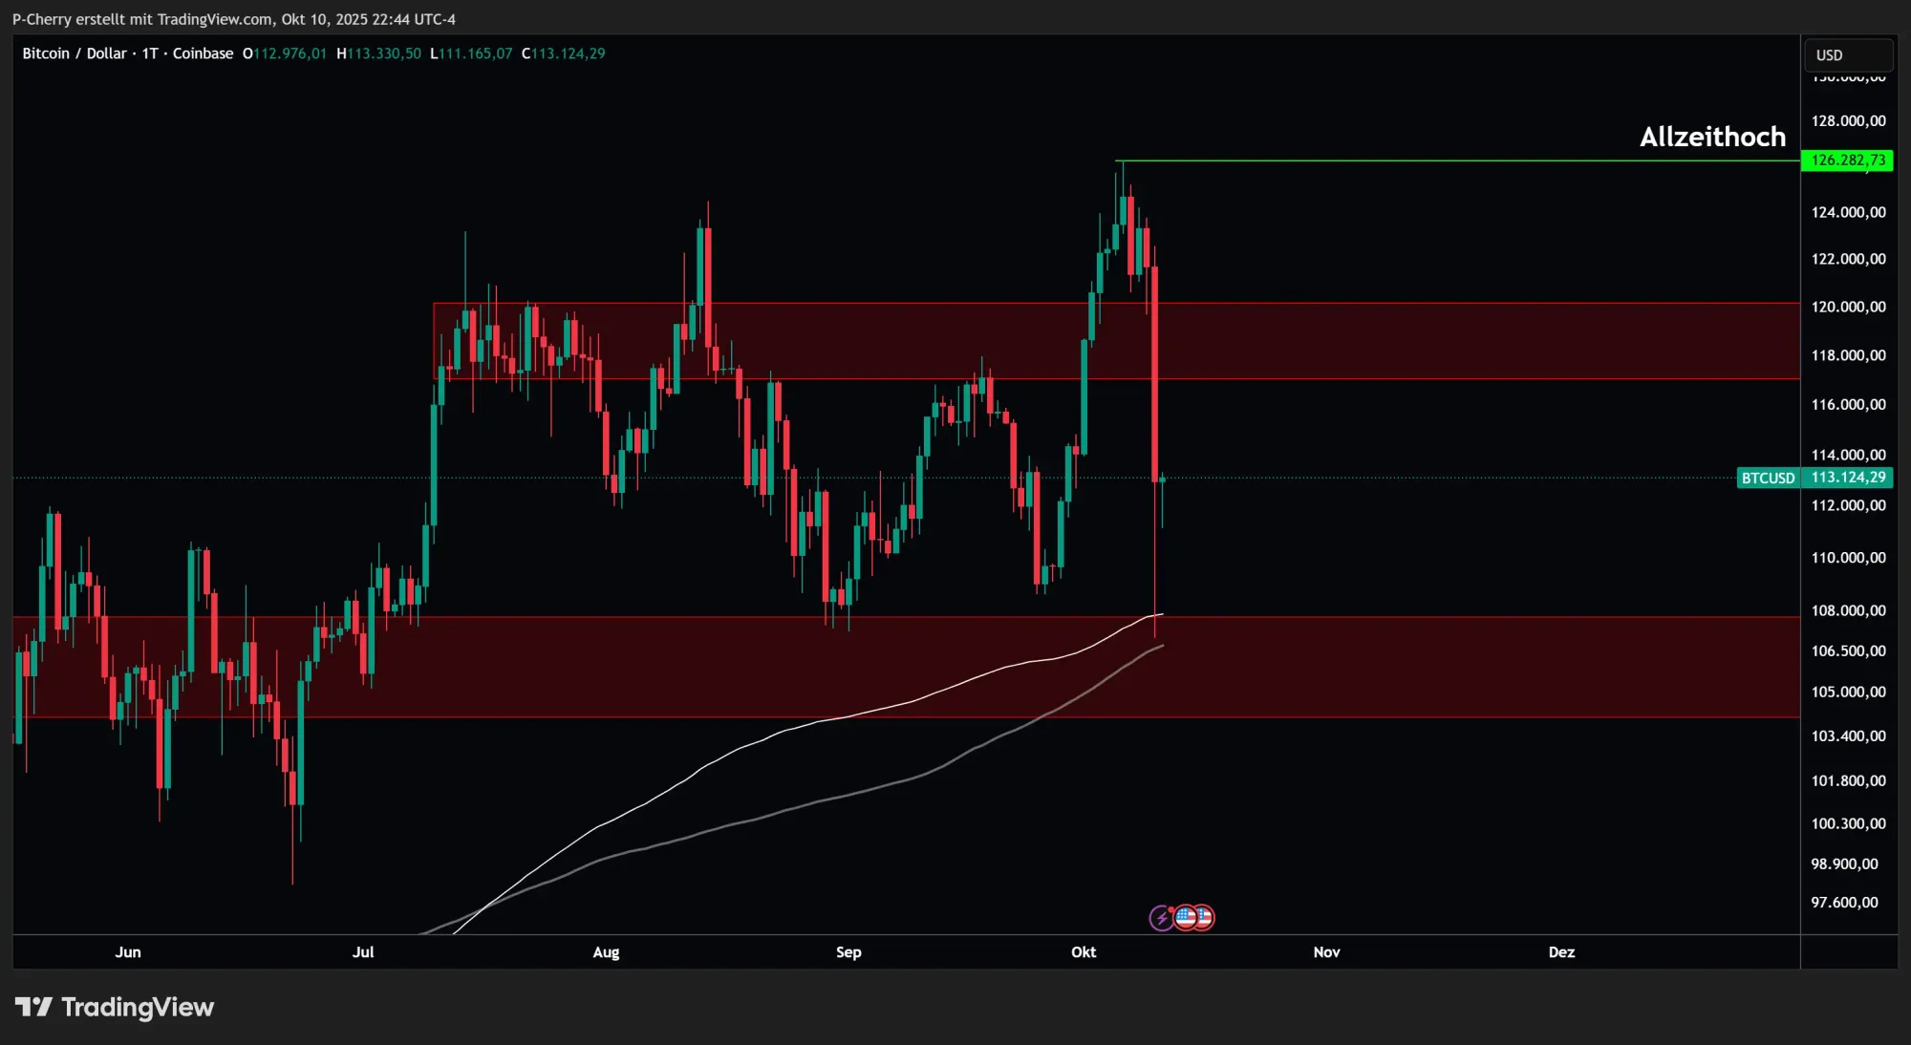The height and width of the screenshot is (1045, 1911).
Task: Open the second US flag economic event marker
Action: click(x=1205, y=917)
